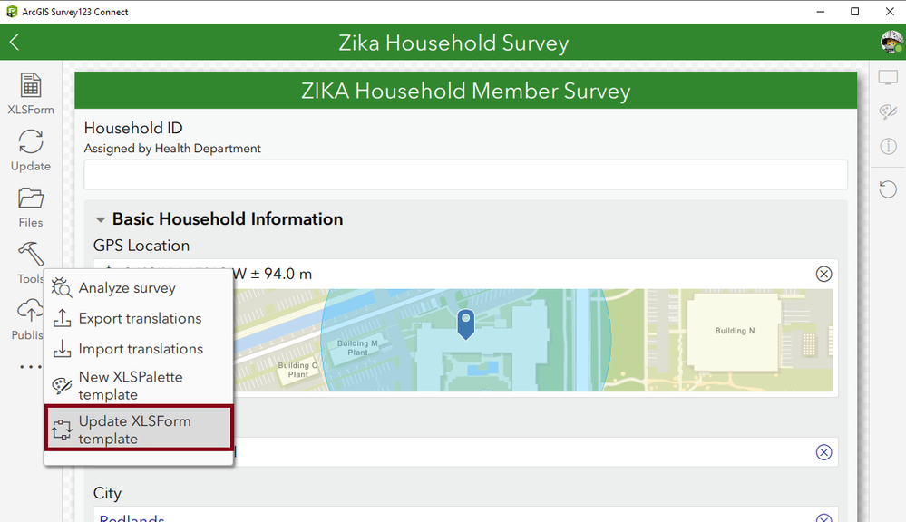
Task: Go back using the header arrow
Action: (15, 43)
